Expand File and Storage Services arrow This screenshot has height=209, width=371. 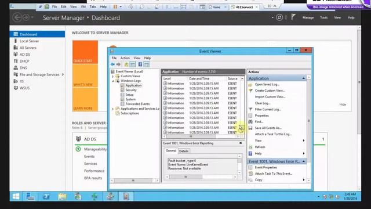point(63,74)
